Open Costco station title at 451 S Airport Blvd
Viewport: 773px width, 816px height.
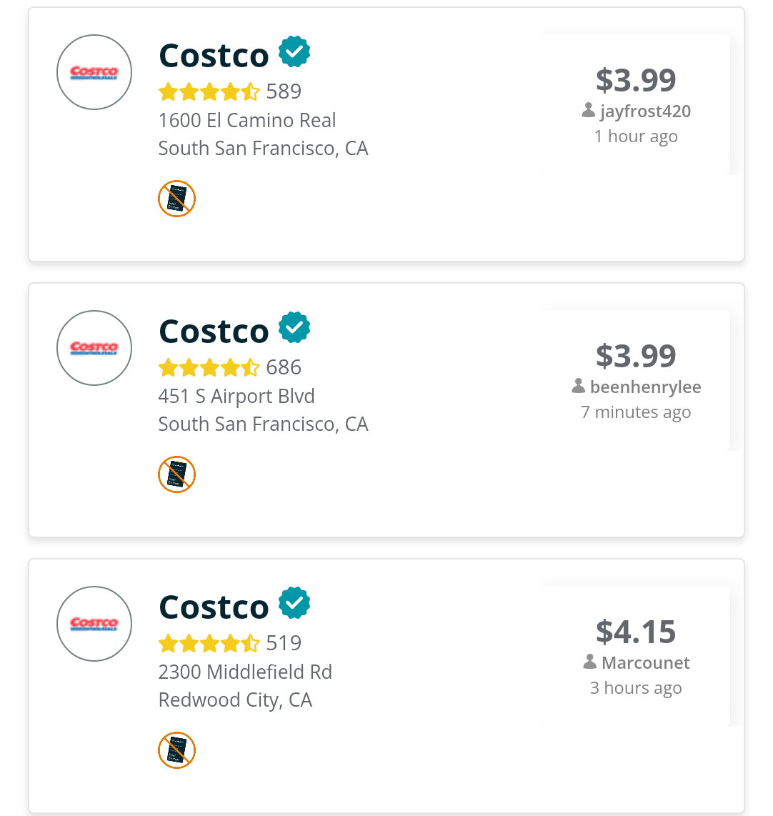pyautogui.click(x=214, y=332)
